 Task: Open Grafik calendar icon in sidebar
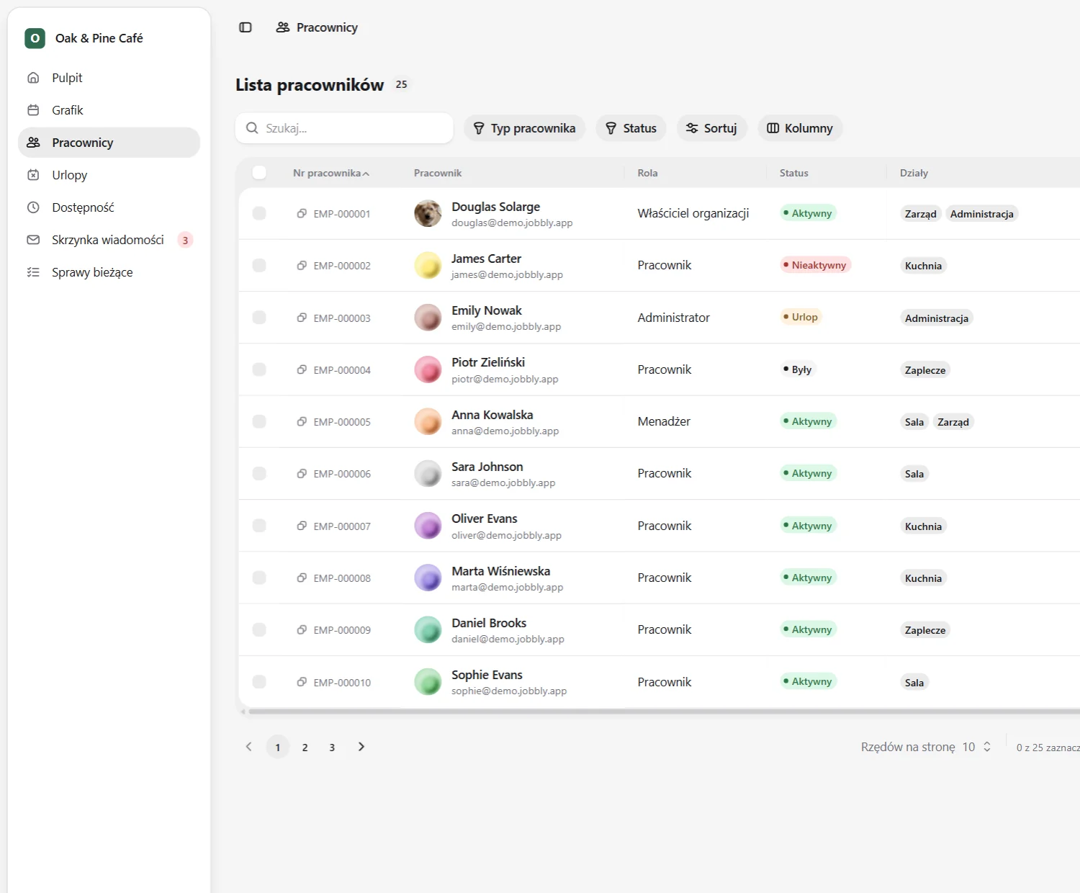pyautogui.click(x=33, y=110)
